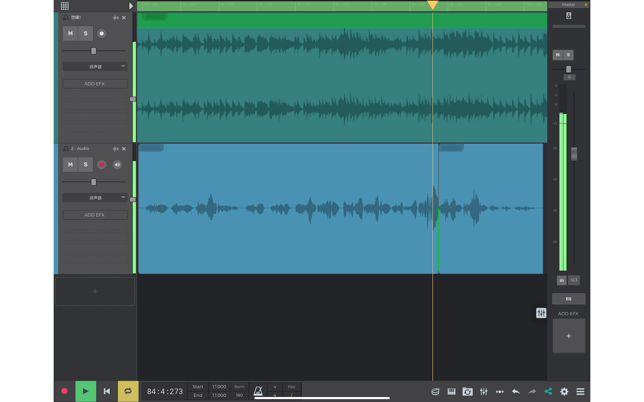Click the stereo link icon below Master meter
The image size is (644, 402).
pyautogui.click(x=562, y=280)
